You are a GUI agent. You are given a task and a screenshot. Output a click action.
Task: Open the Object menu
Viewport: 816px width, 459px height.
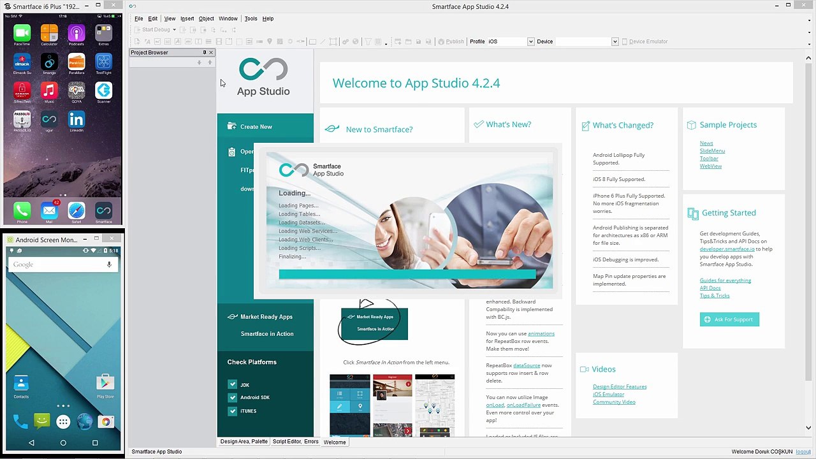click(x=206, y=18)
